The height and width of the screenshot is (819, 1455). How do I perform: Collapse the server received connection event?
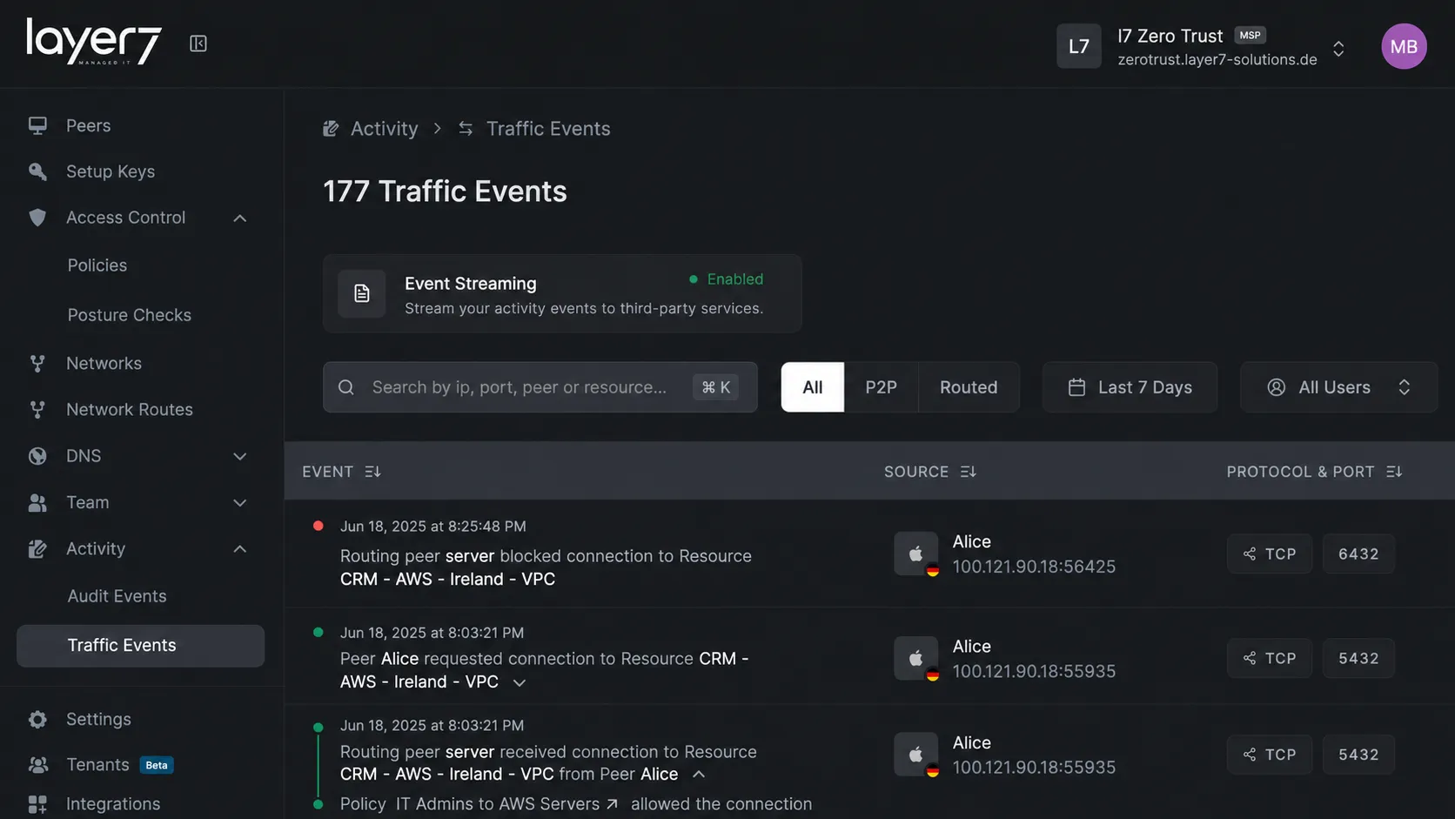tap(699, 775)
